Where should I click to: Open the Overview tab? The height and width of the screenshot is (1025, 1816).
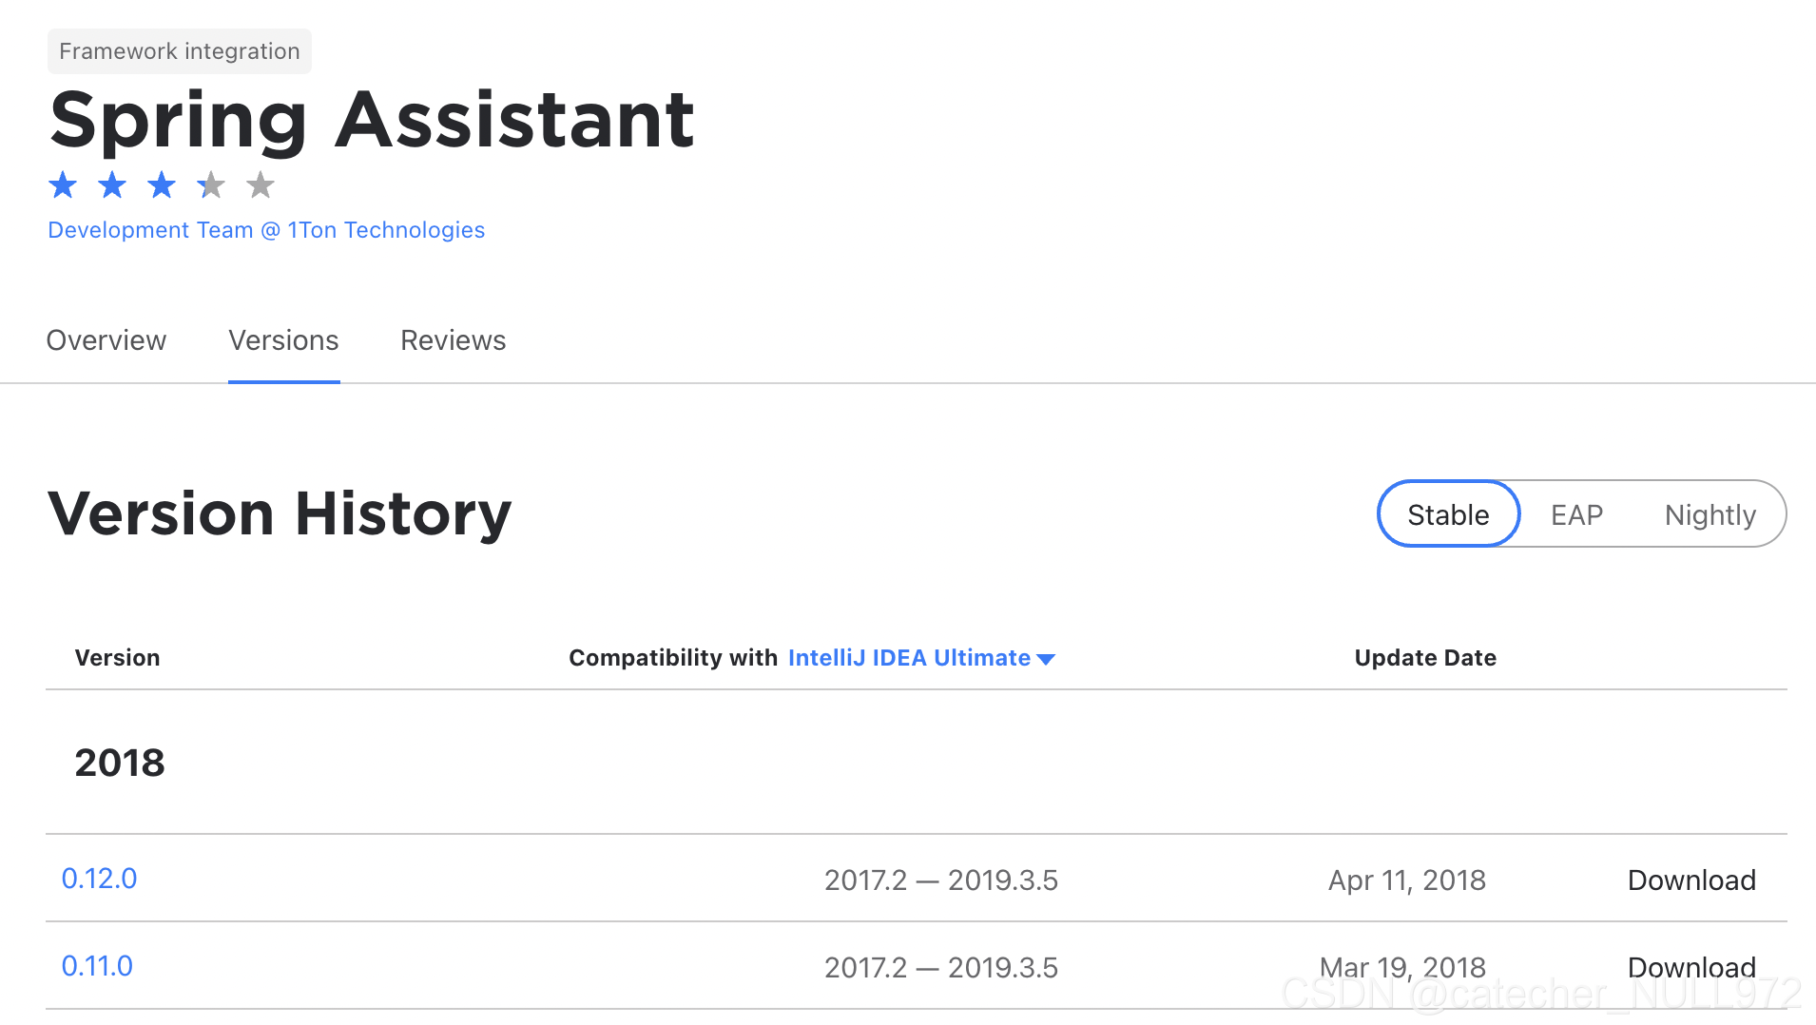coord(106,340)
